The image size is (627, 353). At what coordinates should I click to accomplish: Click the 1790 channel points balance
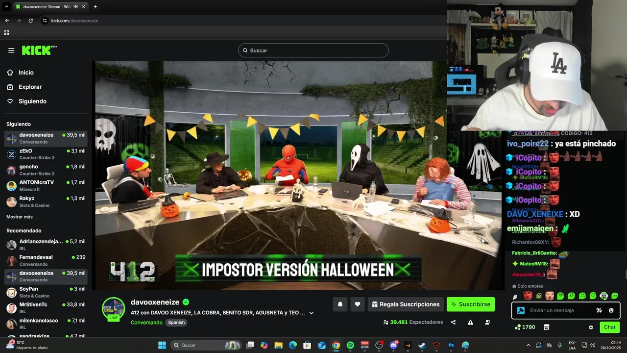coord(525,327)
